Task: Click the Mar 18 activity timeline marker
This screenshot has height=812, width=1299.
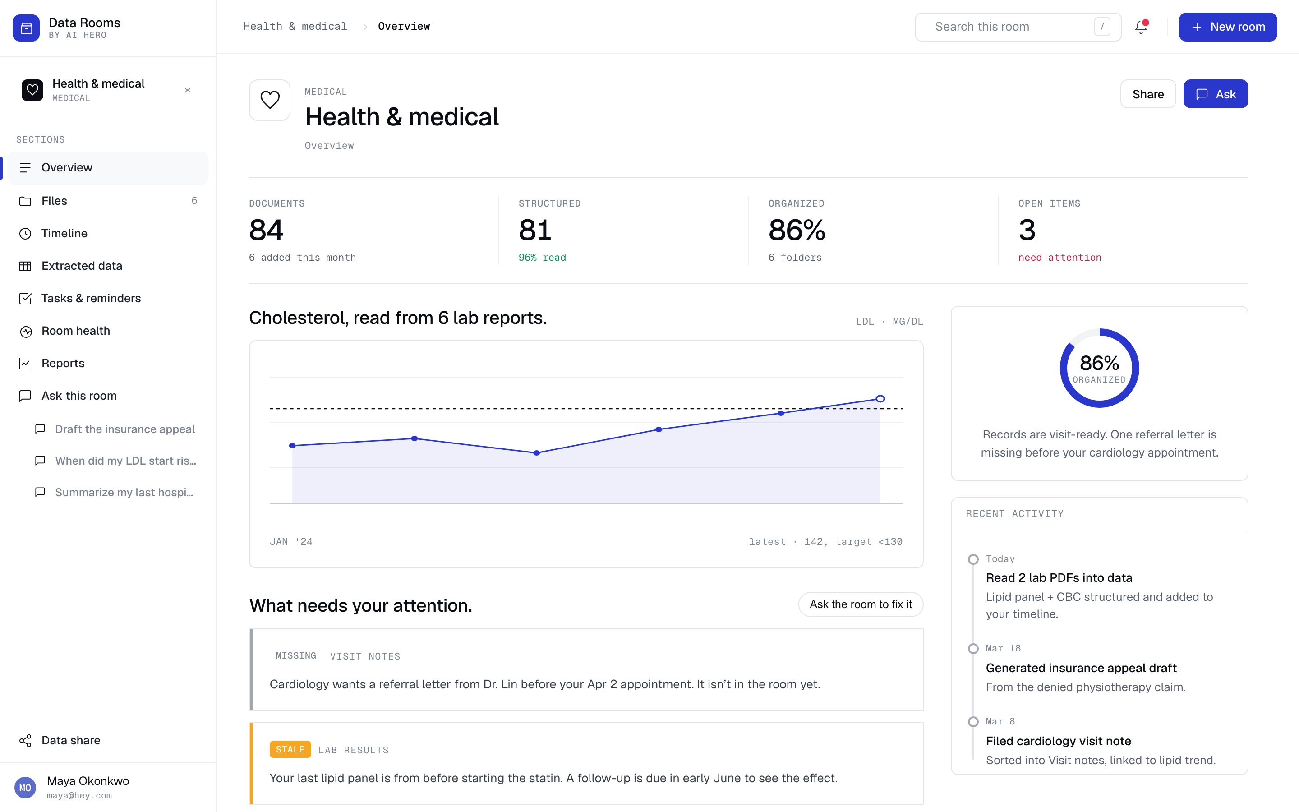Action: pos(972,649)
